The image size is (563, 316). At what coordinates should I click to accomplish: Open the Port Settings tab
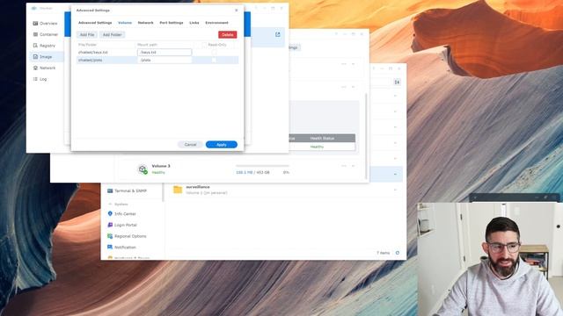coord(172,23)
